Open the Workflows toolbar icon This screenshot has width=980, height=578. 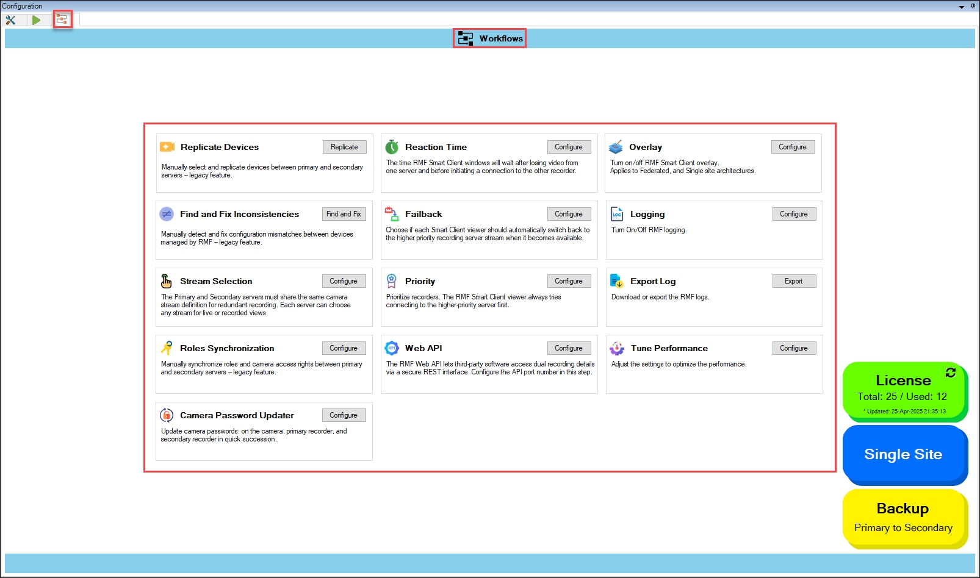point(62,20)
